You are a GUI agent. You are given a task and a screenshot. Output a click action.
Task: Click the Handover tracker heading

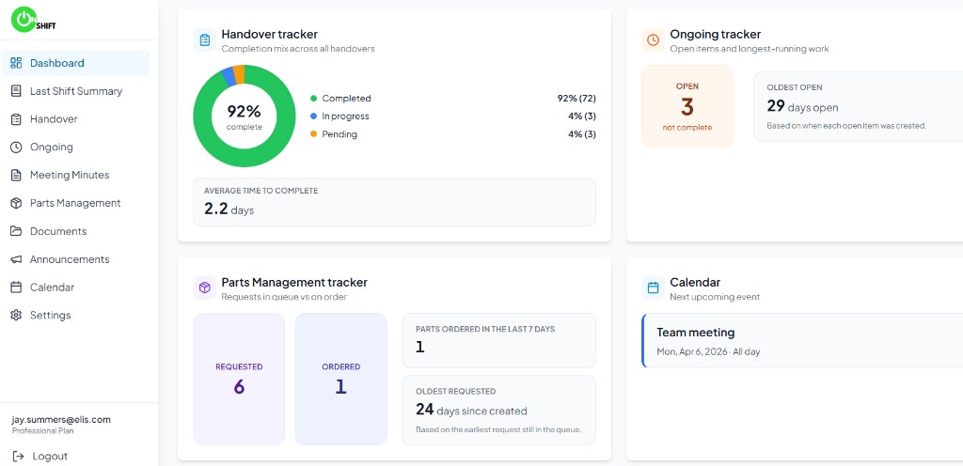coord(270,35)
